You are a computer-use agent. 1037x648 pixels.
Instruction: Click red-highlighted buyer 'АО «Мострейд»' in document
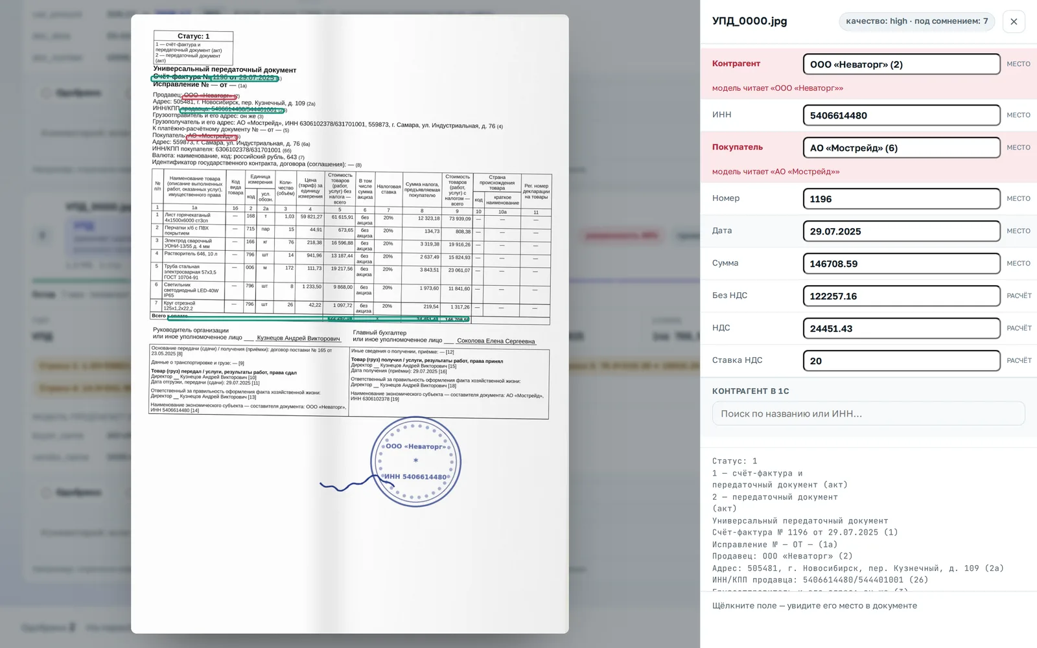[x=211, y=137]
